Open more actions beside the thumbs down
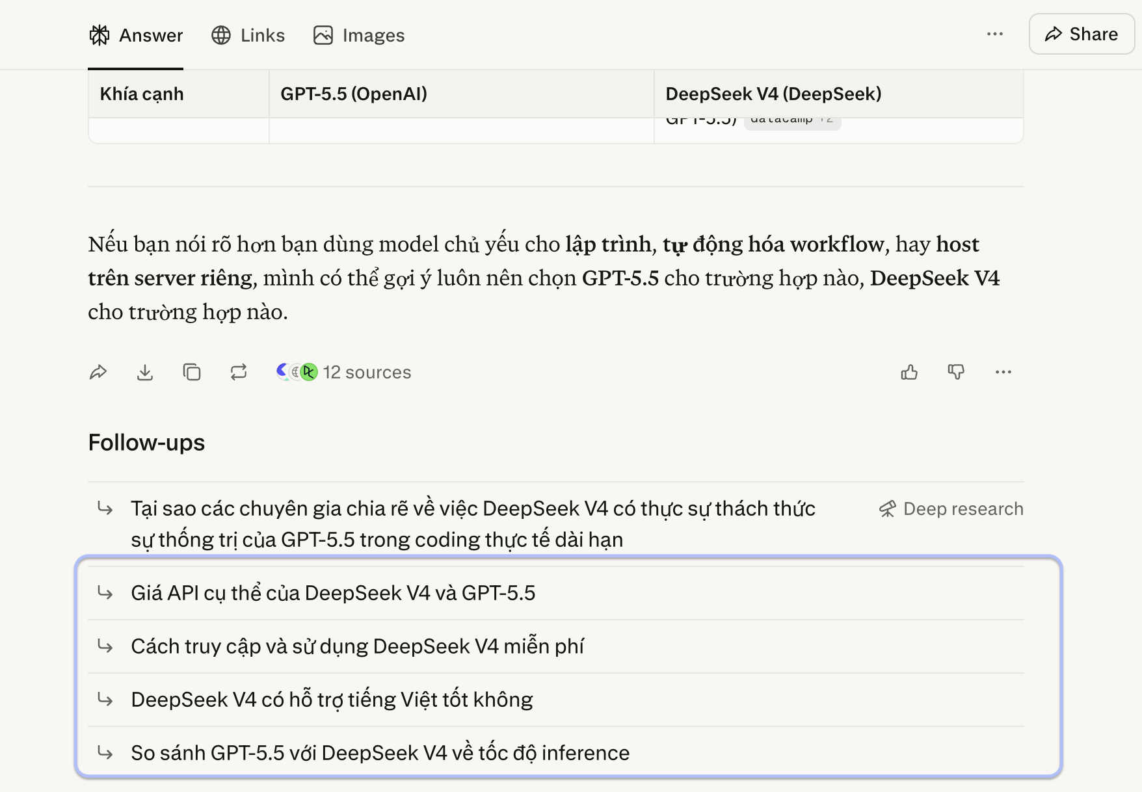Screen dimensions: 1142x792 (1003, 372)
